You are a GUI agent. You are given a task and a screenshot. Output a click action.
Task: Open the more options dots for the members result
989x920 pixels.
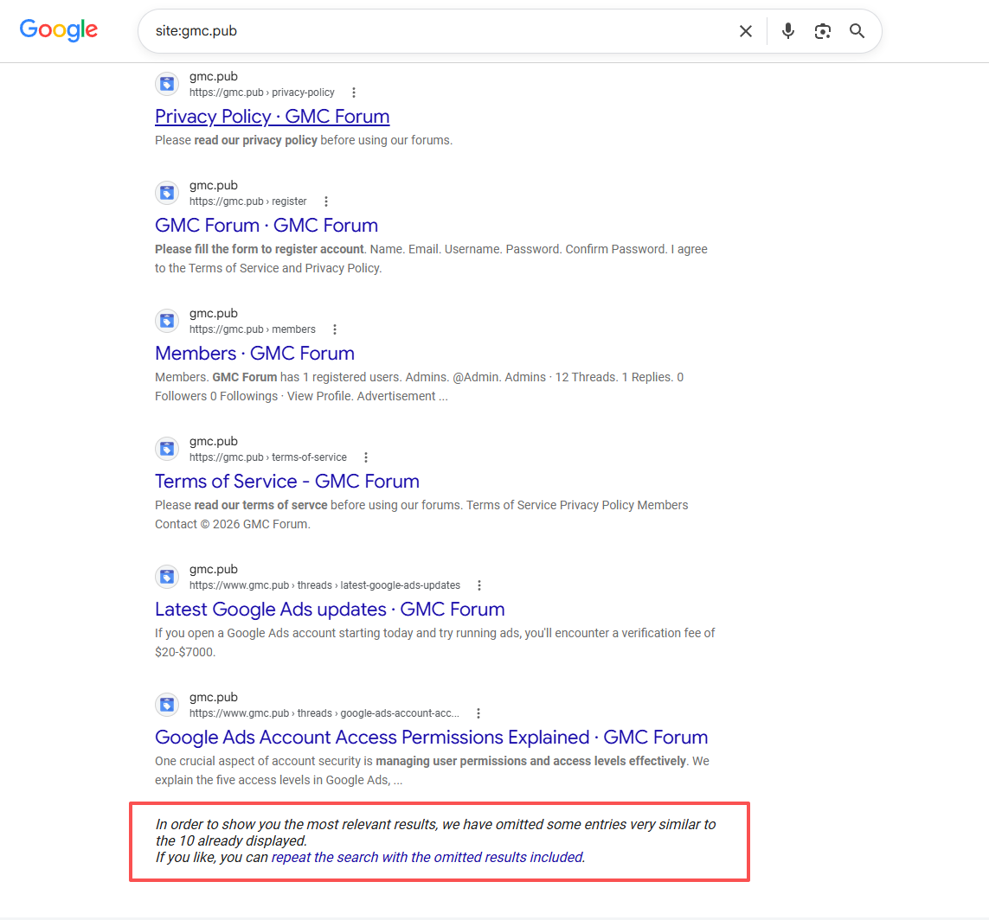point(335,329)
